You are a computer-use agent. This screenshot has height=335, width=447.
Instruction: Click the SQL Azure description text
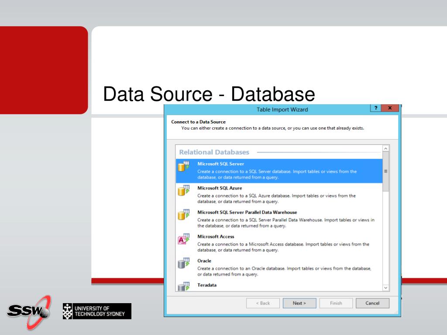click(276, 198)
